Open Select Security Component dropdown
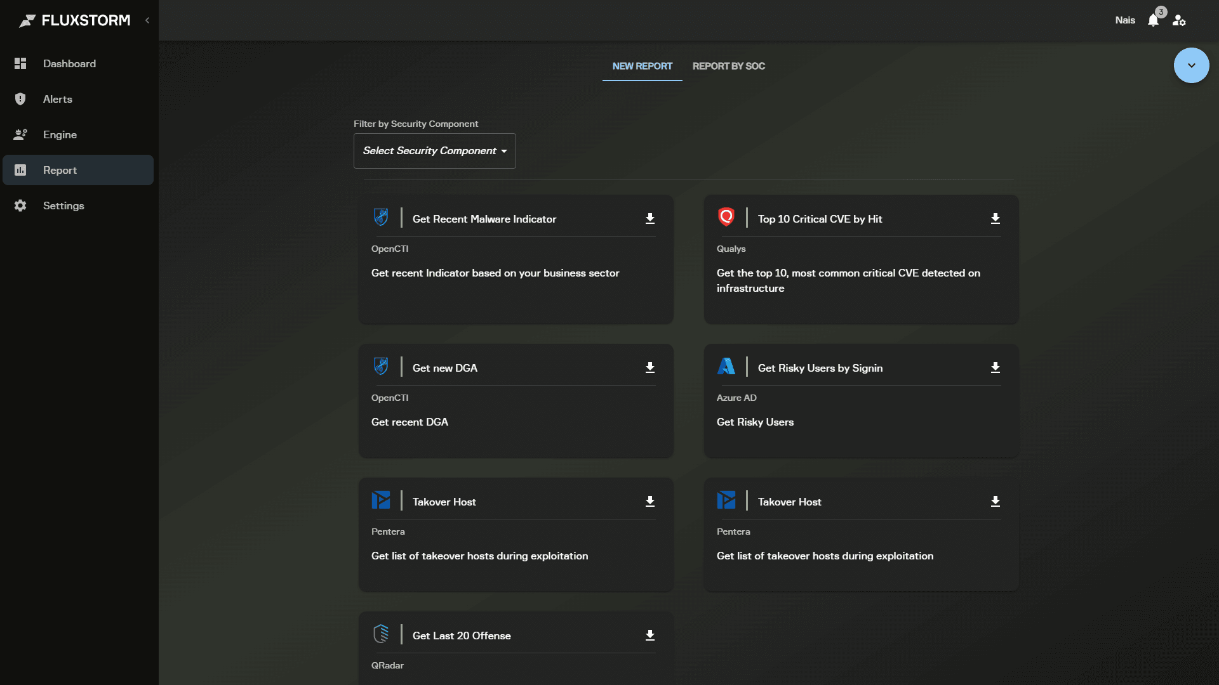The image size is (1219, 685). tap(434, 151)
